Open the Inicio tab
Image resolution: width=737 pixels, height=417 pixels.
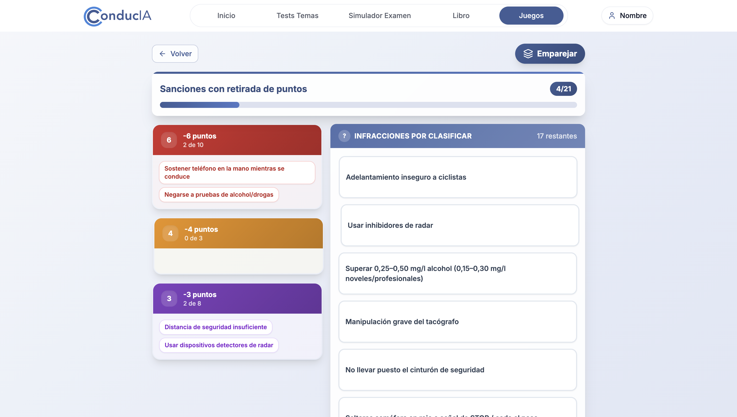pyautogui.click(x=226, y=16)
